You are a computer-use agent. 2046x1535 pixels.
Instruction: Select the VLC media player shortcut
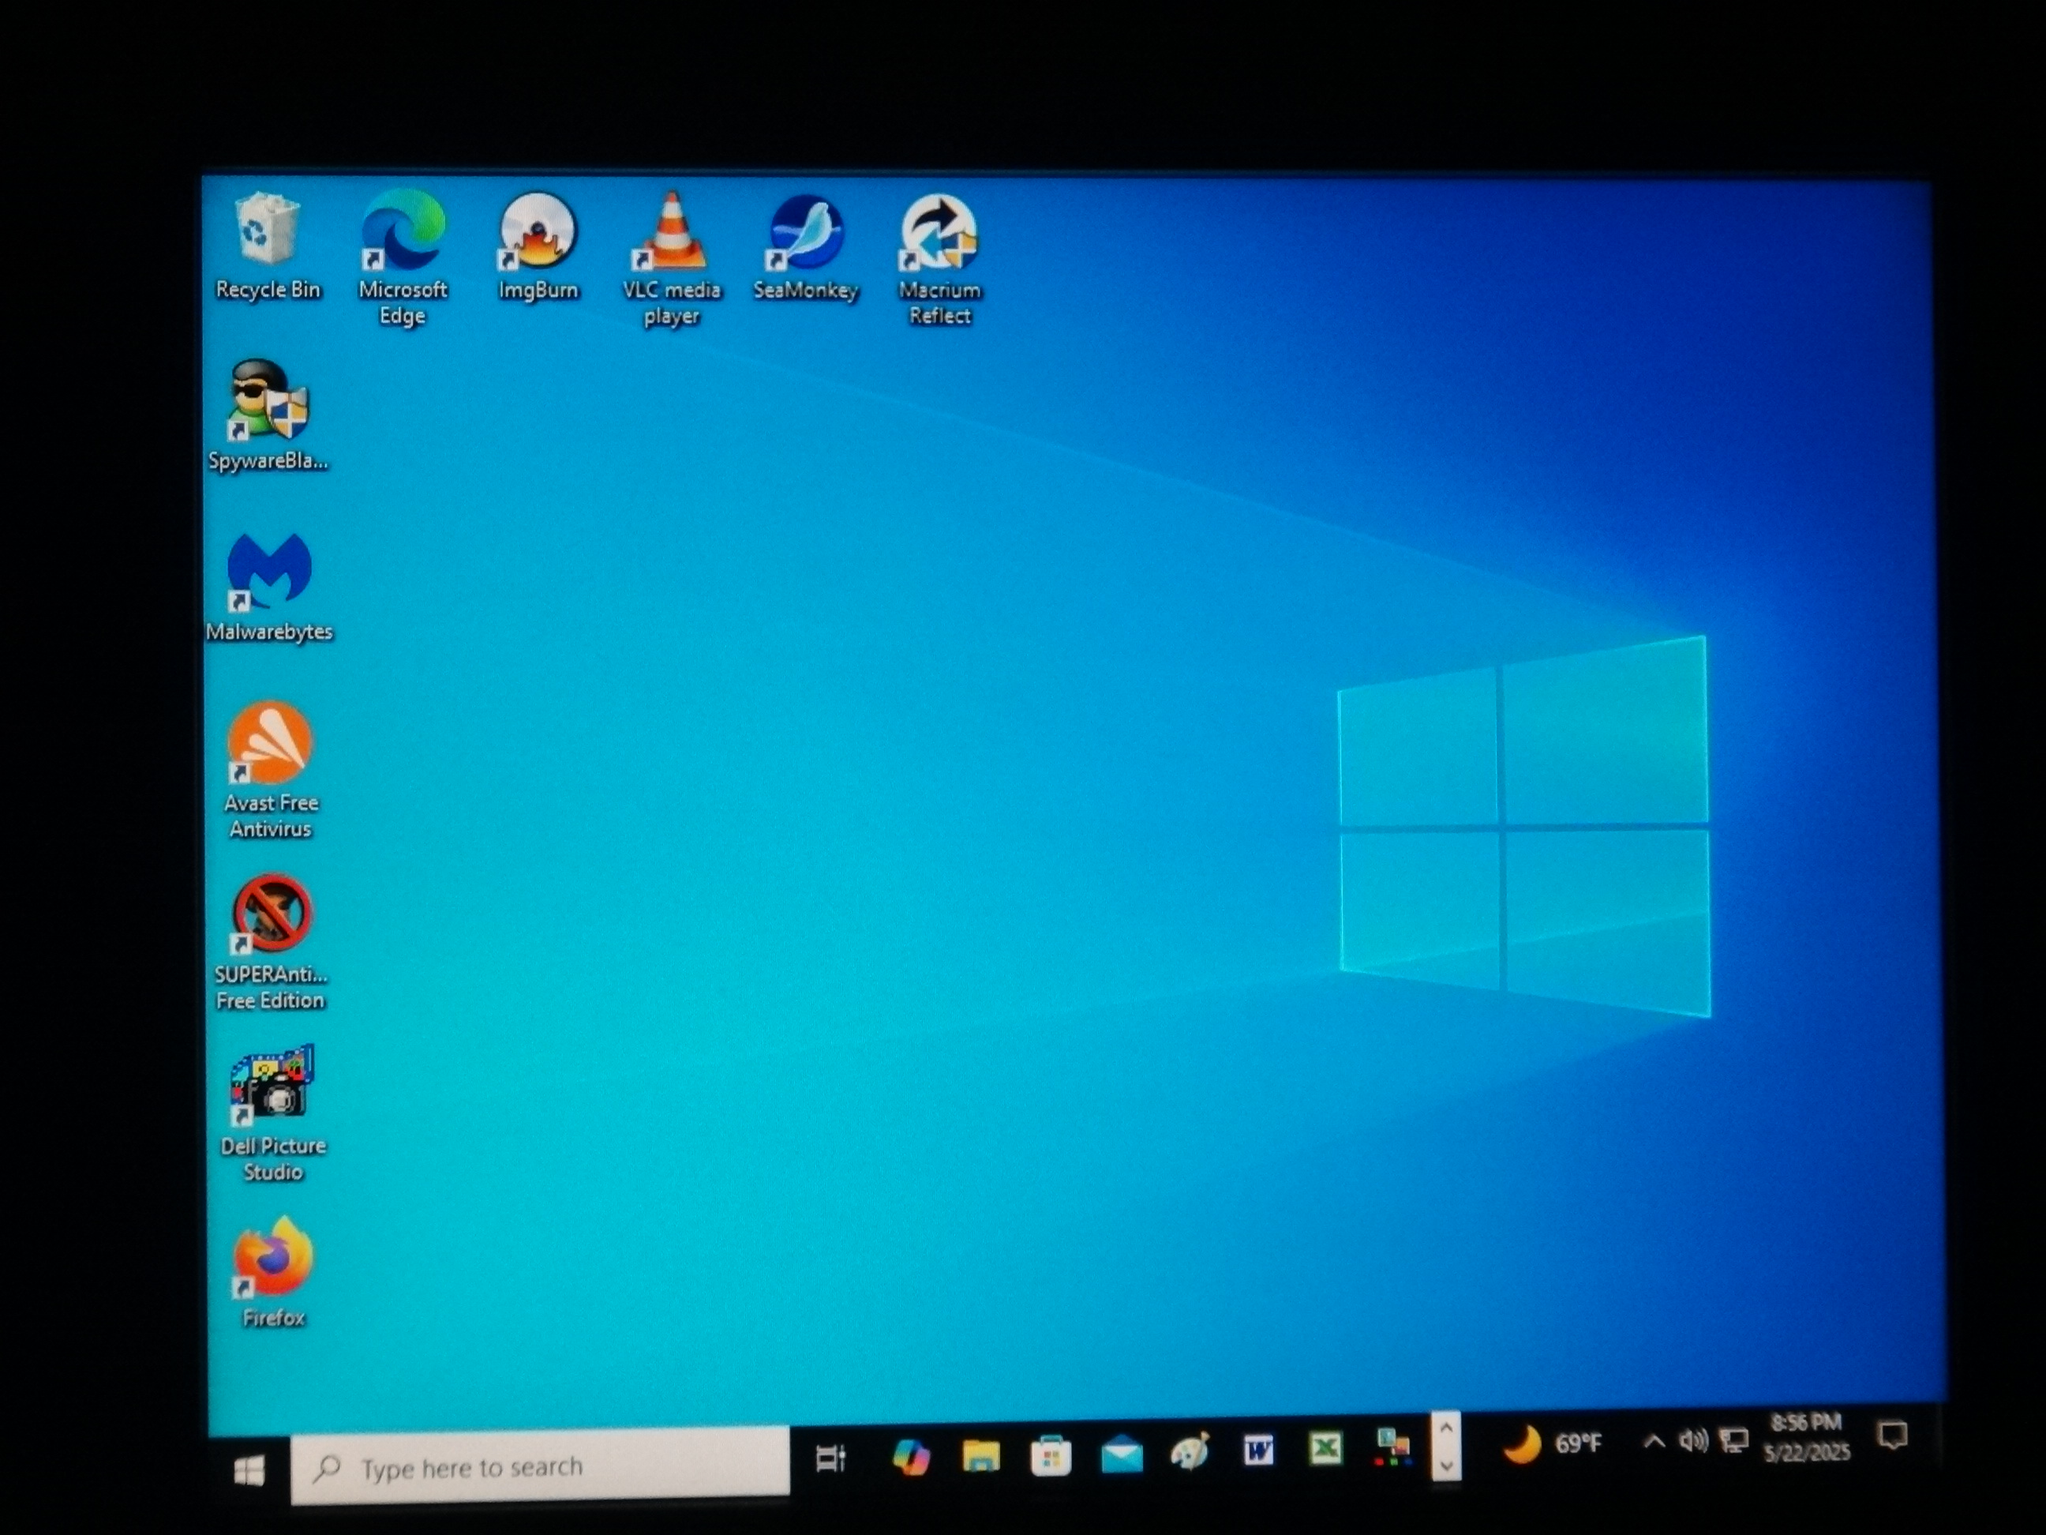click(672, 258)
